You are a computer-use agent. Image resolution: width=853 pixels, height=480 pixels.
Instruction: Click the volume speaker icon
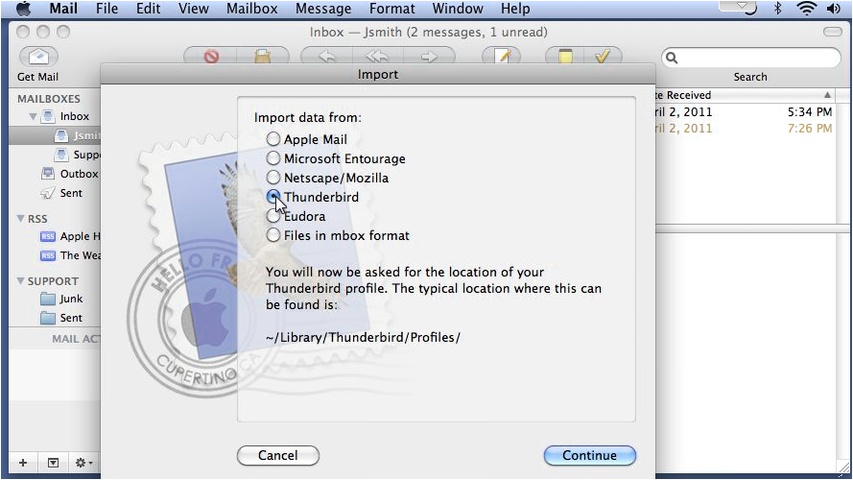point(834,9)
